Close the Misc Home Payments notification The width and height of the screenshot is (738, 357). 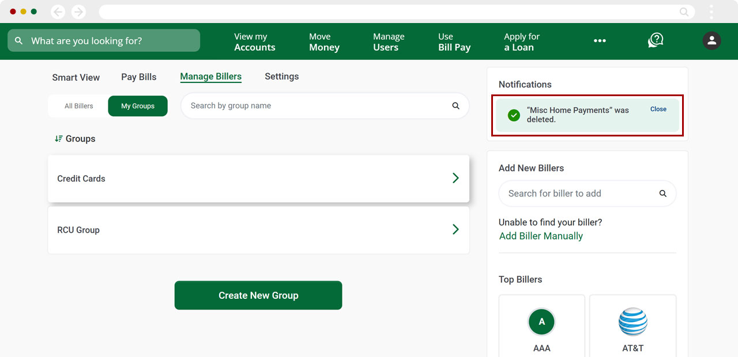pyautogui.click(x=658, y=109)
